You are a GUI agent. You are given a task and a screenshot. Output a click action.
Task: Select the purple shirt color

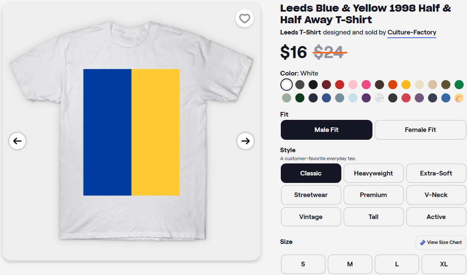pyautogui.click(x=366, y=98)
